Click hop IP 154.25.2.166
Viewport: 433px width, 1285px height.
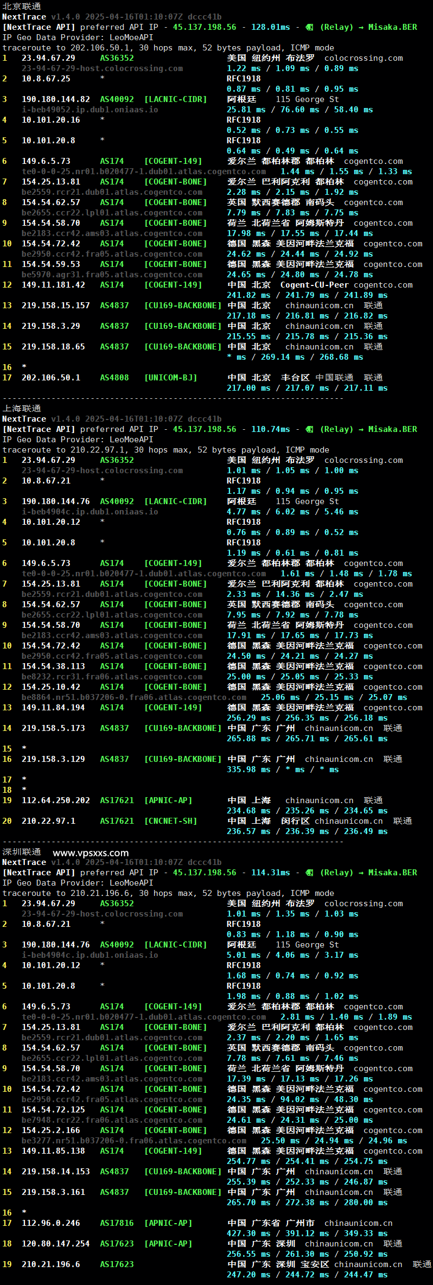[x=51, y=1130]
